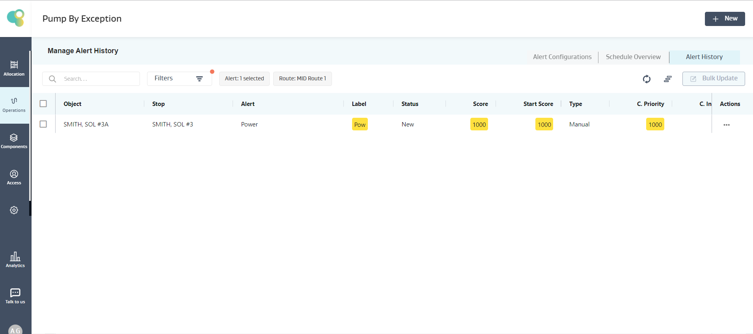The height and width of the screenshot is (334, 753).
Task: Refresh the alert history list
Action: [647, 79]
